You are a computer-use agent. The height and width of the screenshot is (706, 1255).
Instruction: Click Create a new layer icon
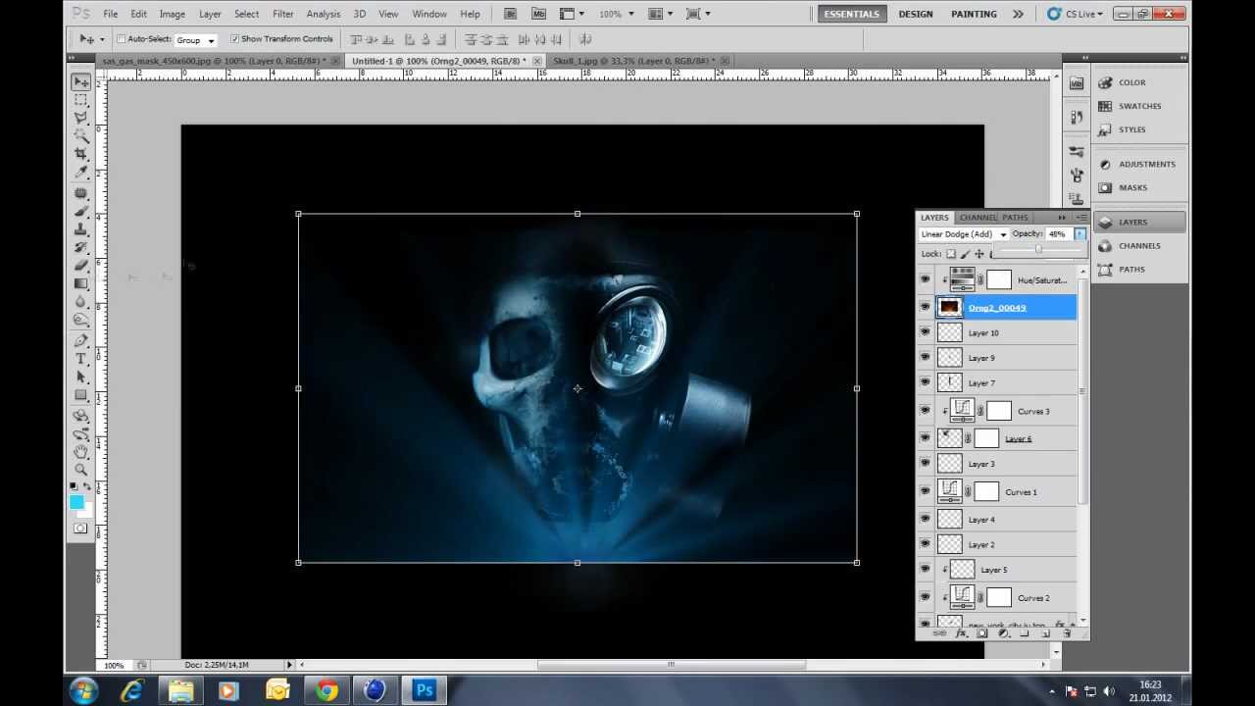click(x=1046, y=633)
